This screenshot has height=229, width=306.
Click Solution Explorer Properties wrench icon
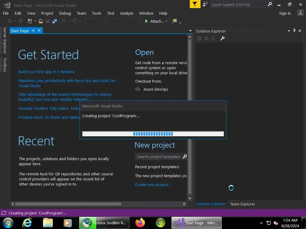coord(222,38)
